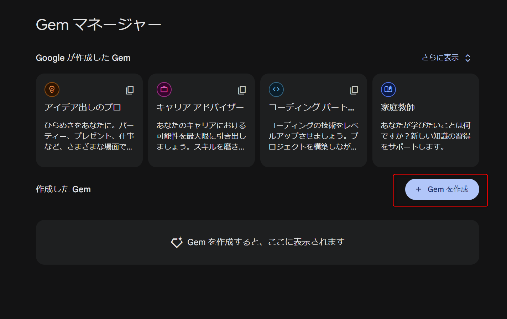Open the 家庭教師 Gem title
The height and width of the screenshot is (319, 507).
click(x=398, y=107)
